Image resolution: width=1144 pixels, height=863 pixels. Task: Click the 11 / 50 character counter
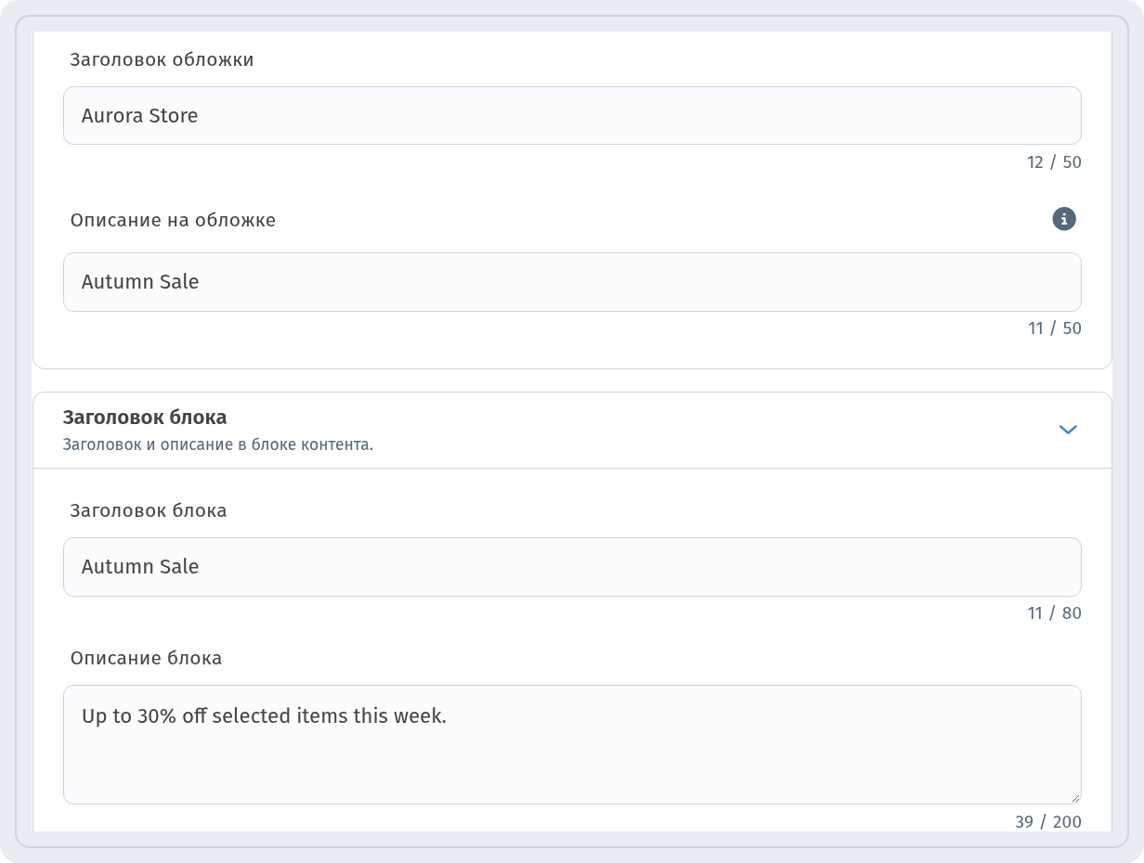tap(1054, 328)
